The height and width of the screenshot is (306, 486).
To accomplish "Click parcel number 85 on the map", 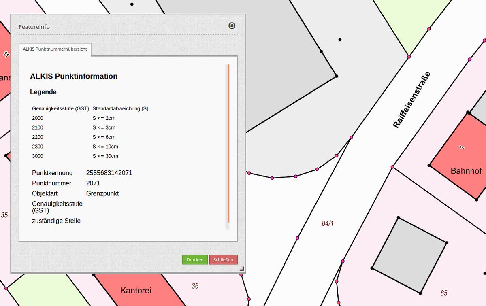I will (x=444, y=293).
